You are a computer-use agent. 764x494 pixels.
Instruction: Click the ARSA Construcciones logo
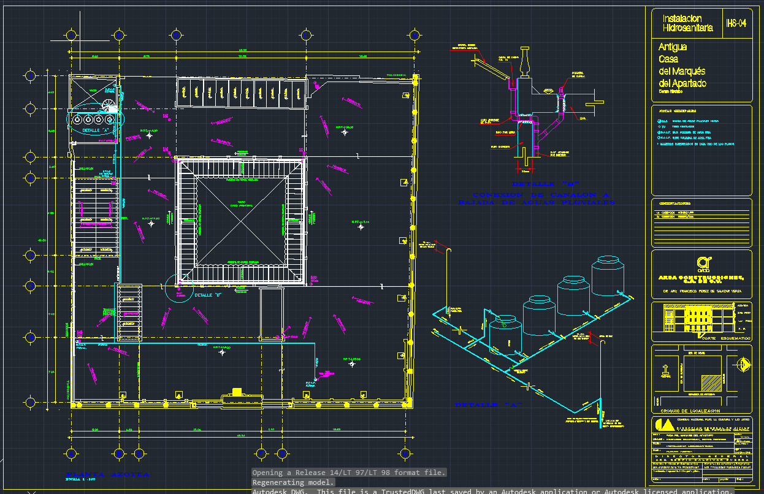coord(703,264)
